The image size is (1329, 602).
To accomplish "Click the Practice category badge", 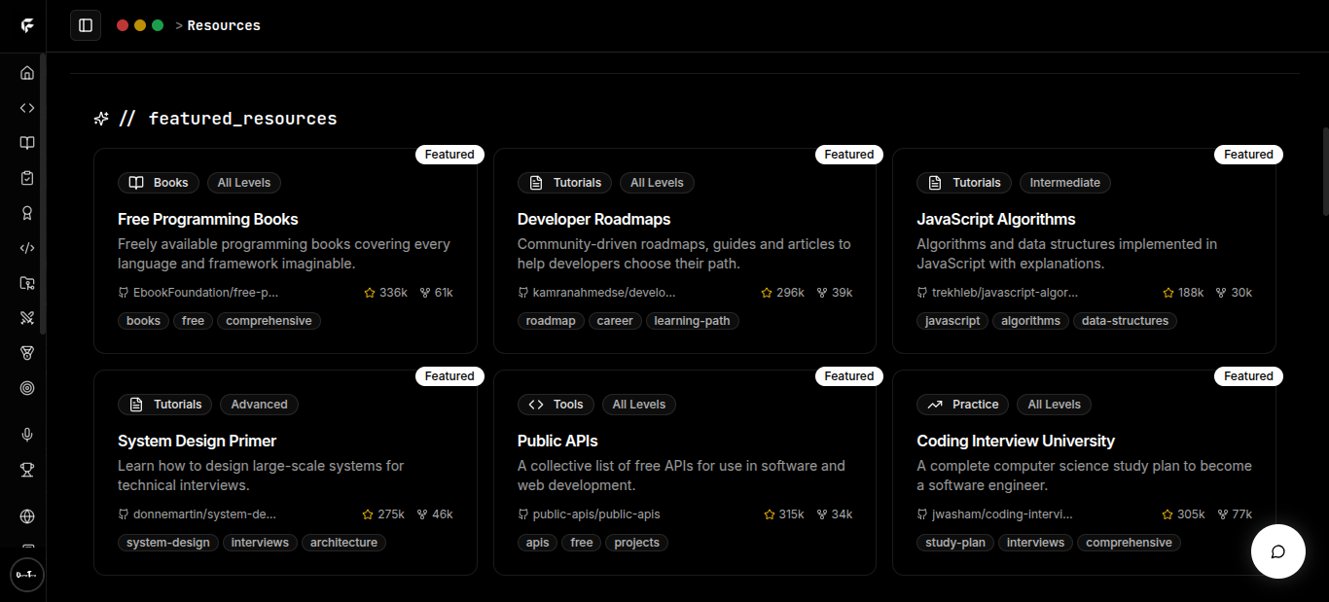I will 964,405.
